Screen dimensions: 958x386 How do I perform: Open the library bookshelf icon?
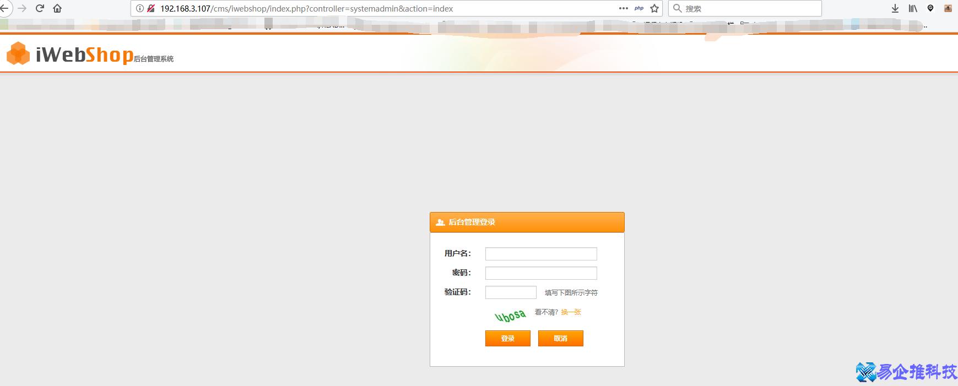(x=913, y=8)
